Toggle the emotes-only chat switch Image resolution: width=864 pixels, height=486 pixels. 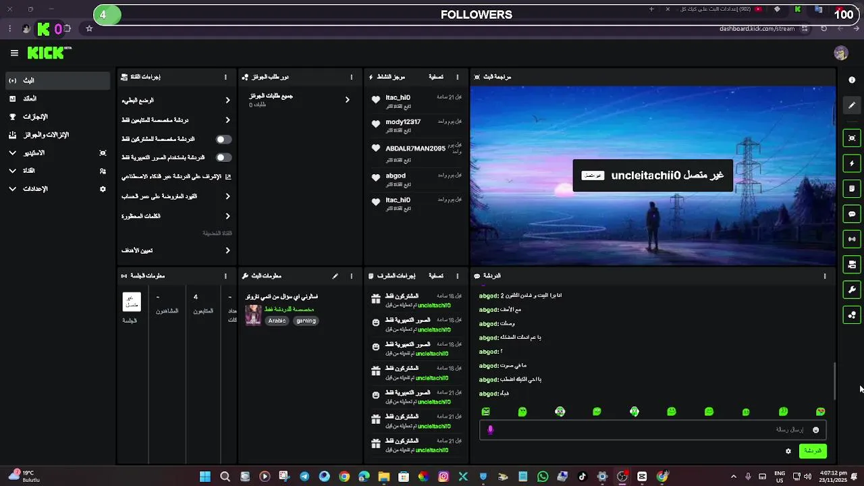pyautogui.click(x=223, y=157)
